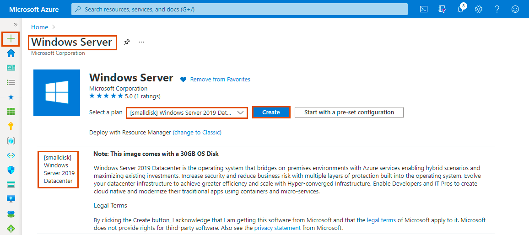Open the privacy statement link

coord(277,228)
